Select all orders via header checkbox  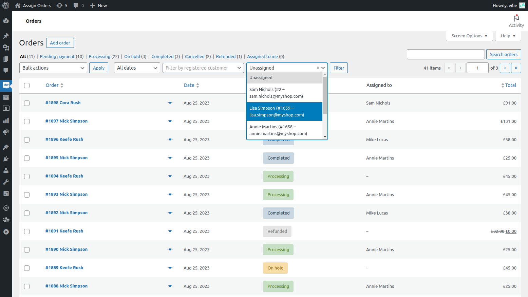[x=27, y=86]
